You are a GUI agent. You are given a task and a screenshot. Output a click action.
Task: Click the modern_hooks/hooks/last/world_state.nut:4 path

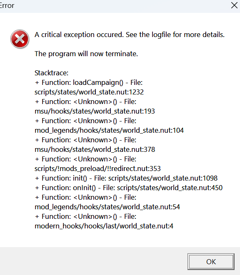(x=104, y=226)
